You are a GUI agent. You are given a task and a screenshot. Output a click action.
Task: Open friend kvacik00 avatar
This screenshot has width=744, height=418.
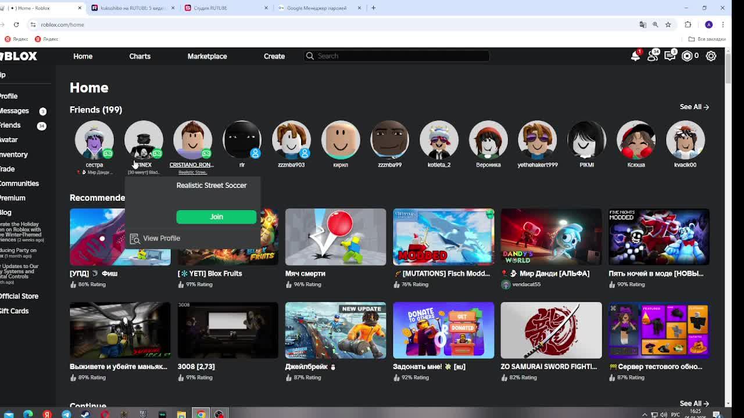point(685,140)
